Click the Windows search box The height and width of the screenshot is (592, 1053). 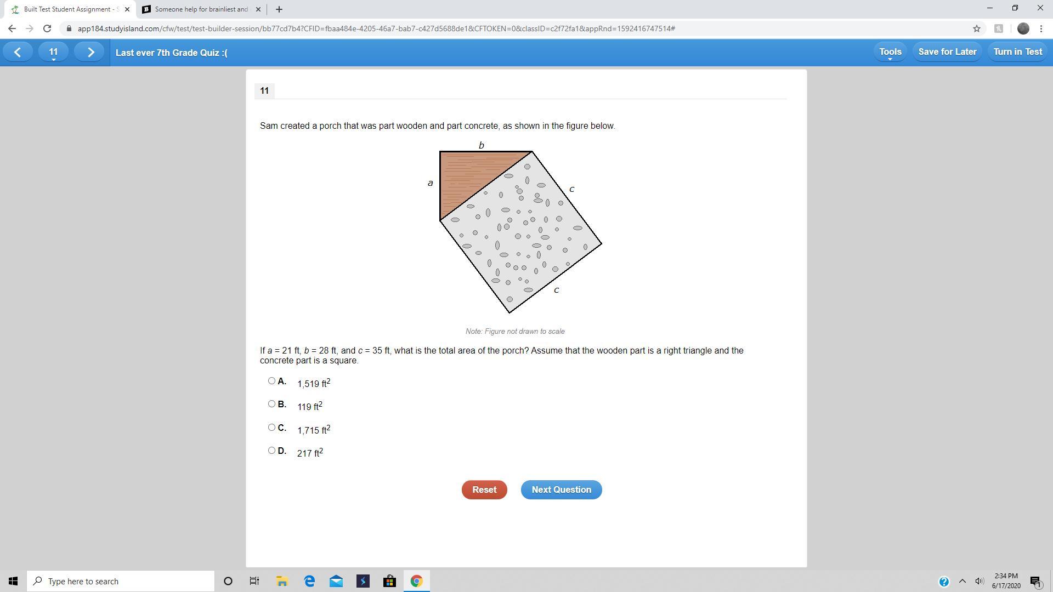point(121,581)
